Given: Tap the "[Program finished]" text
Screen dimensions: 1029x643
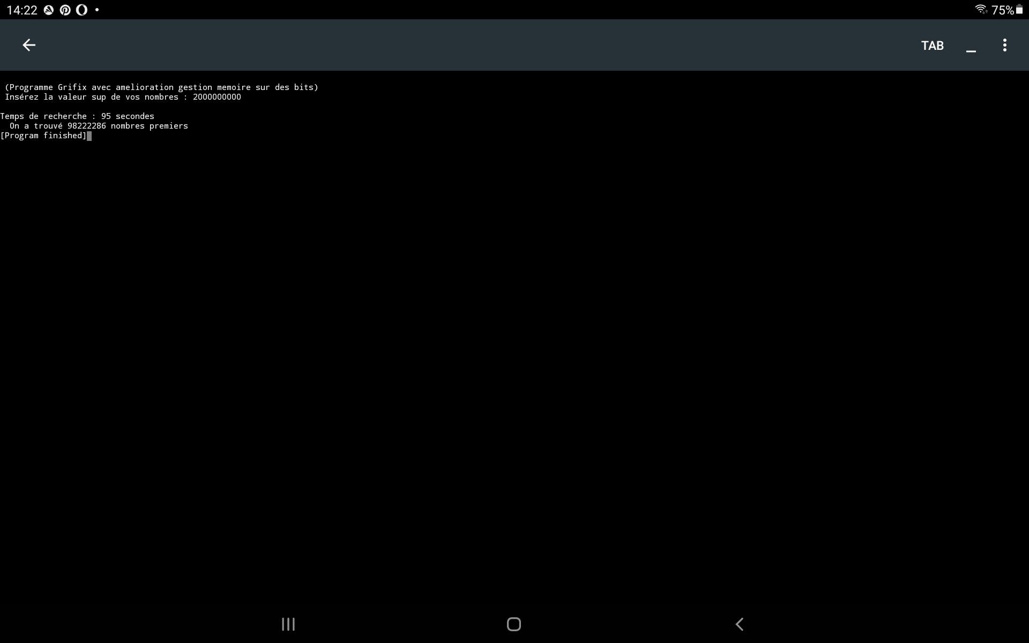Looking at the screenshot, I should 43,136.
